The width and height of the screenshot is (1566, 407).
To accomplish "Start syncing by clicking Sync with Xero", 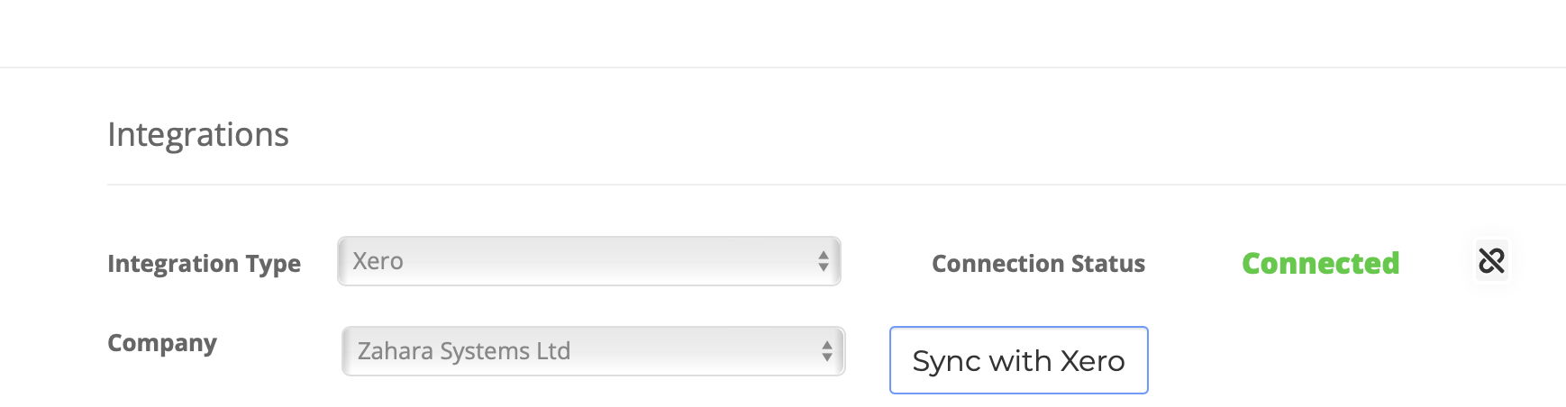I will [1019, 360].
